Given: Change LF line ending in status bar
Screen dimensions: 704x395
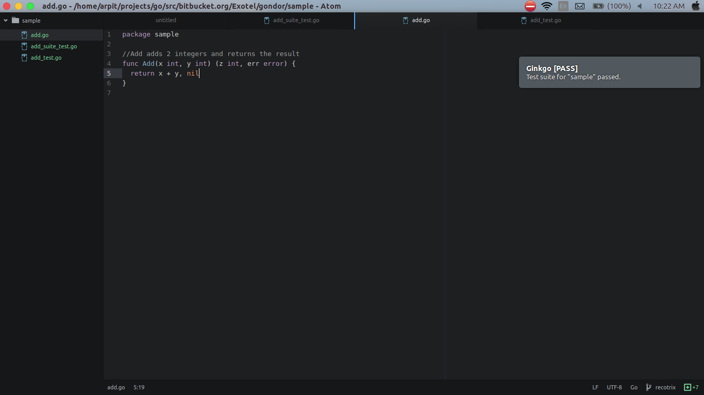Looking at the screenshot, I should (x=595, y=387).
